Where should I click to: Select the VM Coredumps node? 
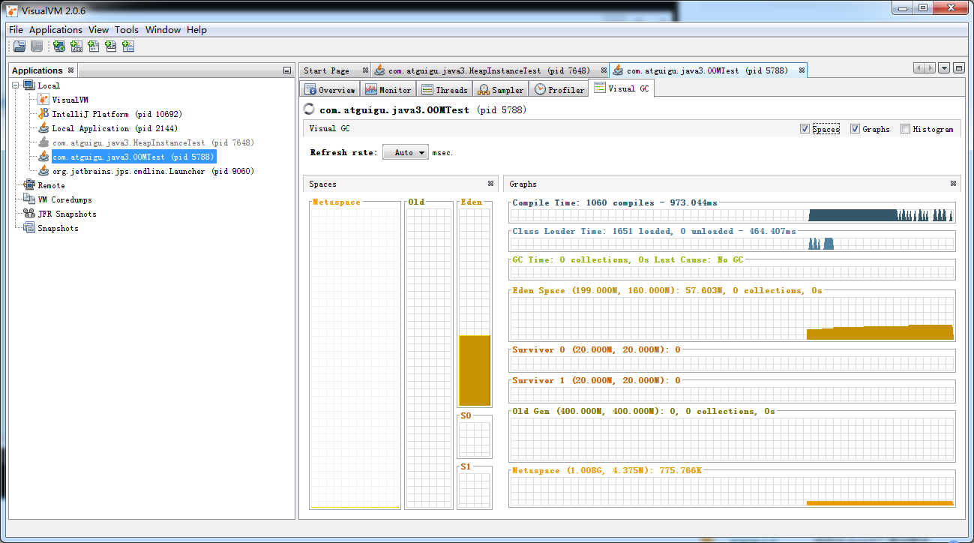(x=64, y=199)
